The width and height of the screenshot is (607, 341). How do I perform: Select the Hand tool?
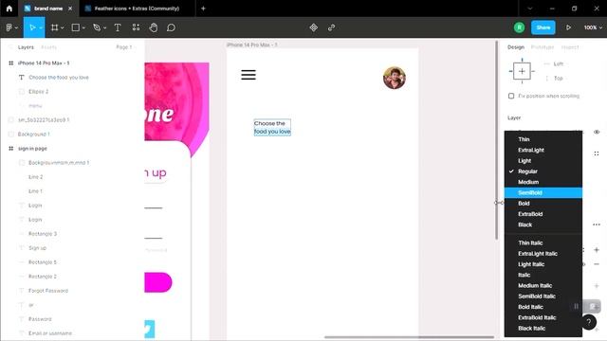pos(154,27)
